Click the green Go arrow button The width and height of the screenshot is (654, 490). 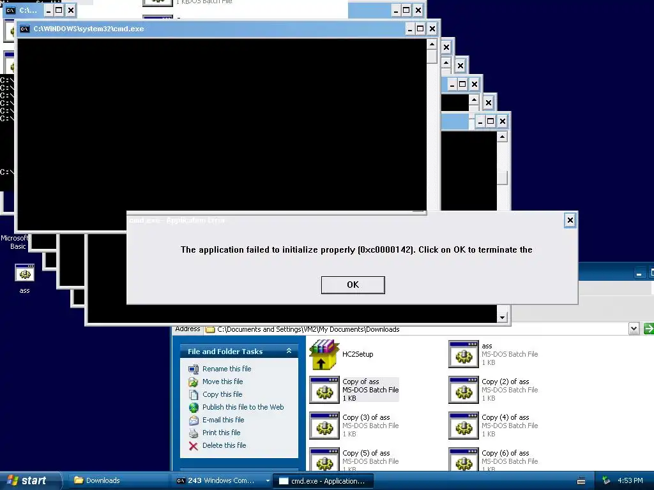(649, 329)
